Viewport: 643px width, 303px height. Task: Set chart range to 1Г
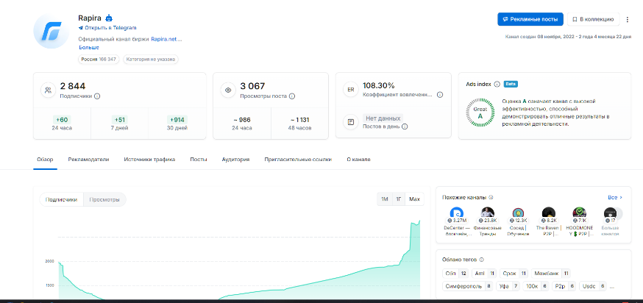tap(399, 199)
